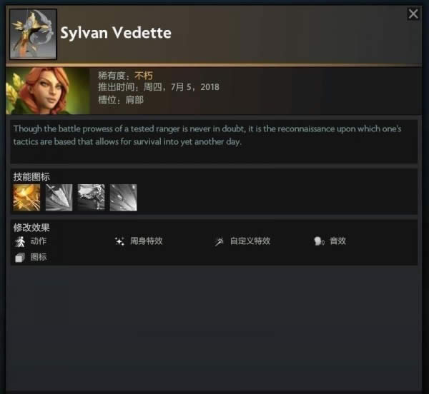Click the 不朽 rarity text
The height and width of the screenshot is (394, 429).
click(x=144, y=76)
